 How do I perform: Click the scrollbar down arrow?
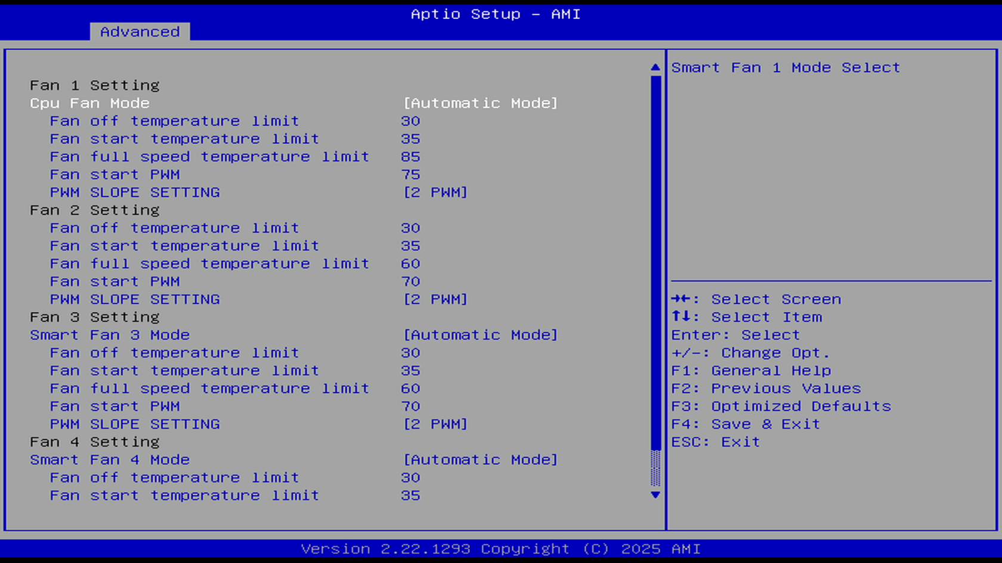655,495
